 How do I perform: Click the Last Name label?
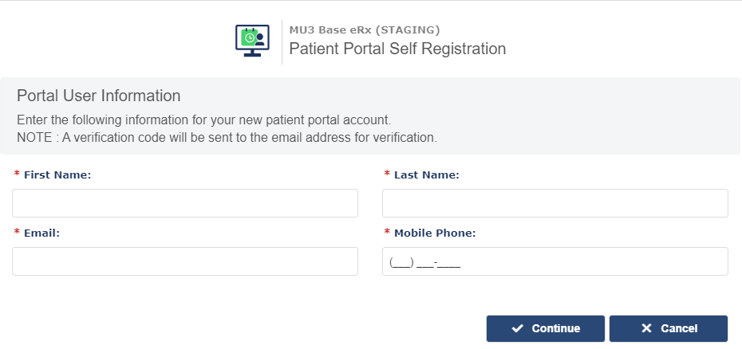pyautogui.click(x=427, y=175)
